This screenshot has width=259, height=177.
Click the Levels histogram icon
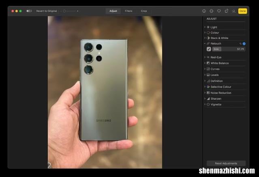coord(208,75)
